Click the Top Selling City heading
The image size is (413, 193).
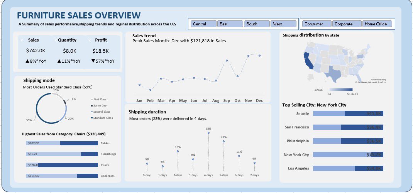(x=314, y=105)
